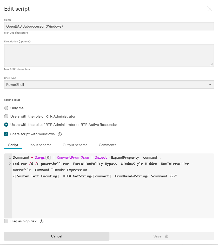The height and width of the screenshot is (245, 218).
Task: Open the tooltip icon next to Flag as high risk
Action: point(42,221)
